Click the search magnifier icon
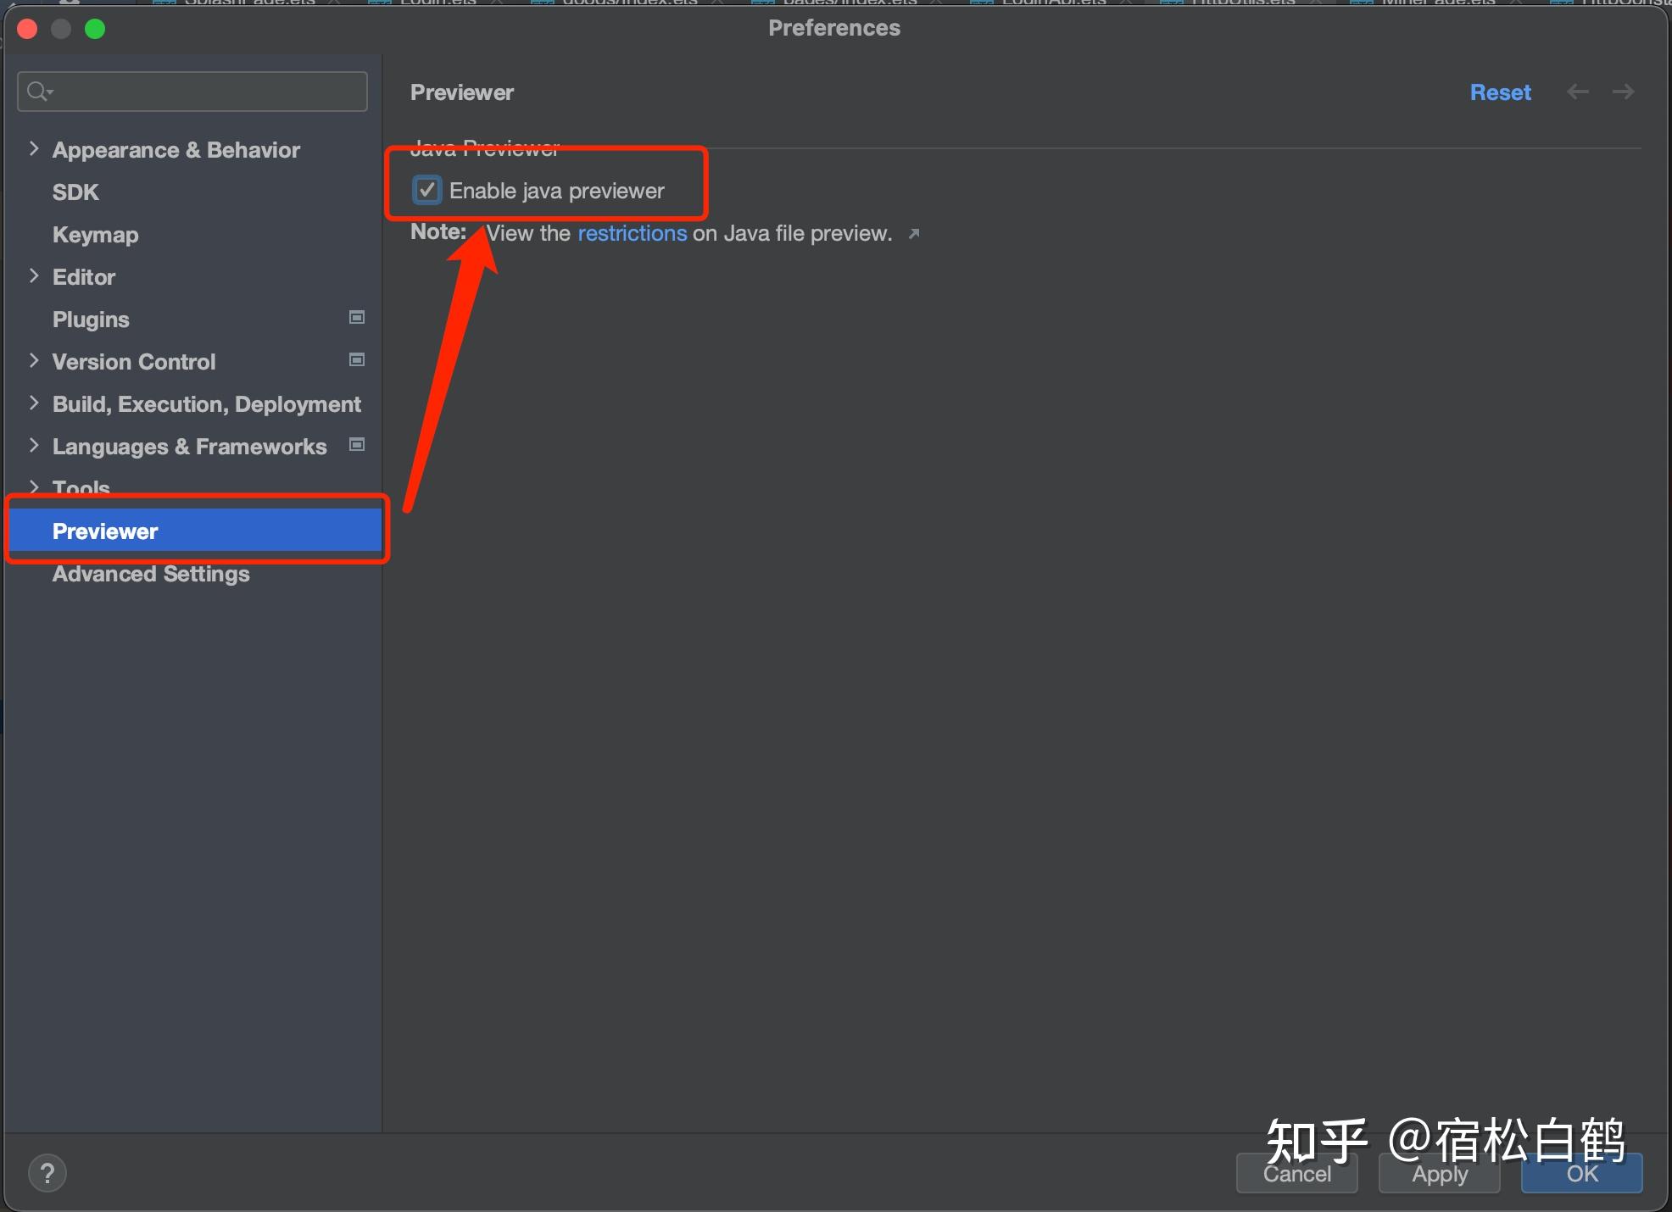 coord(39,92)
